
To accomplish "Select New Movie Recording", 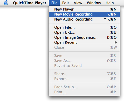I will (84, 14).
